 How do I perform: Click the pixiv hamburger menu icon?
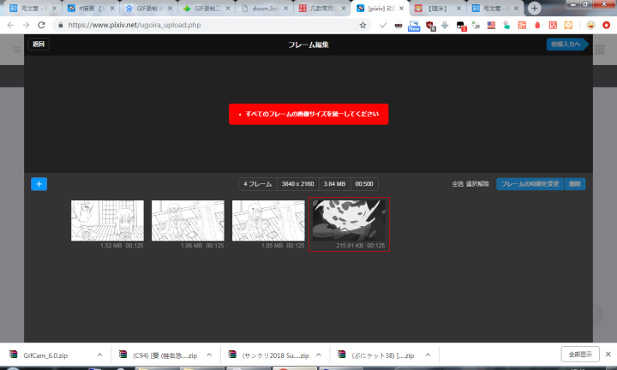pos(17,50)
